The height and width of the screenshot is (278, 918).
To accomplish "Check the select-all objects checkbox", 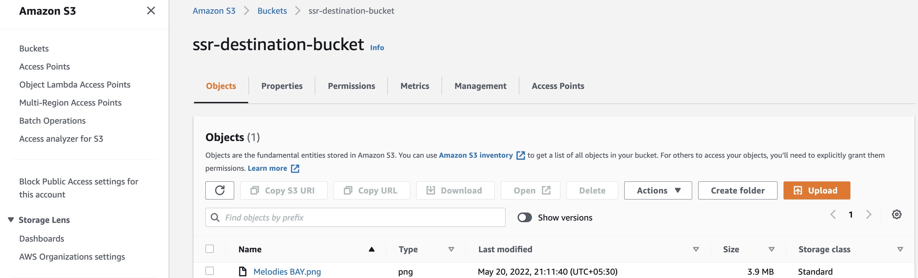I will [209, 249].
